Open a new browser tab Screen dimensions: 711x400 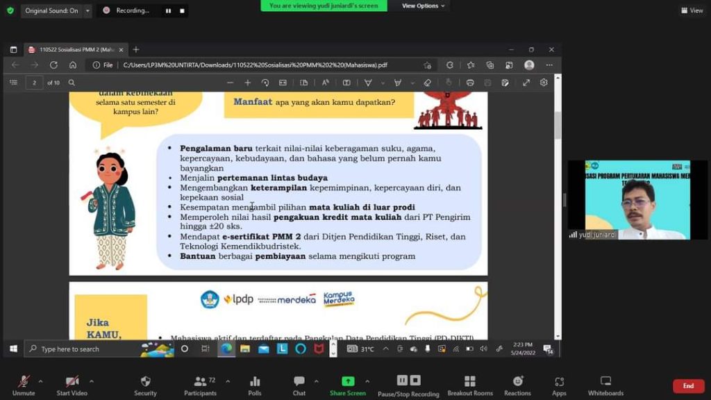[136, 49]
